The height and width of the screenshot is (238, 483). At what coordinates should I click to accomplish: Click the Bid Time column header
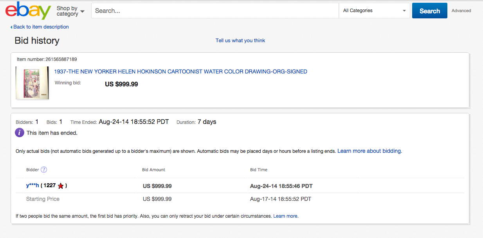259,170
